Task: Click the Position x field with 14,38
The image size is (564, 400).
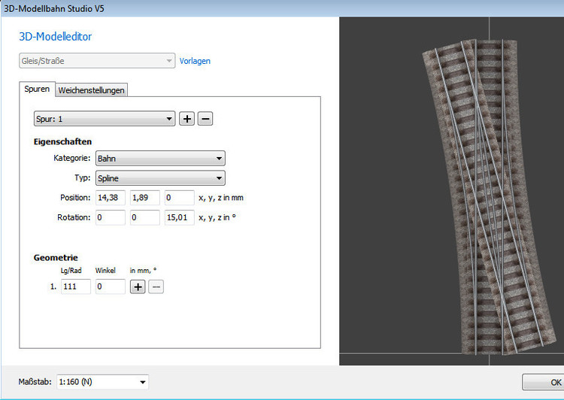Action: (111, 198)
